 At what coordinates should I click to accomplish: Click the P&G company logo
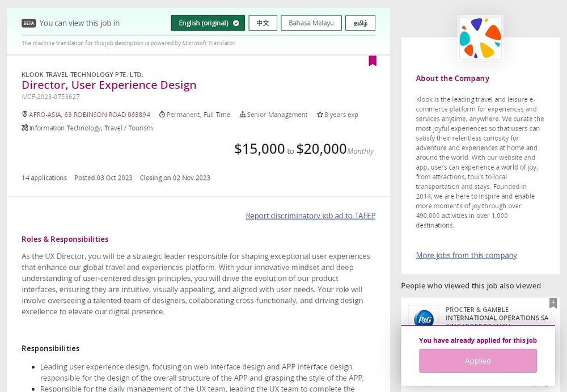tap(424, 318)
